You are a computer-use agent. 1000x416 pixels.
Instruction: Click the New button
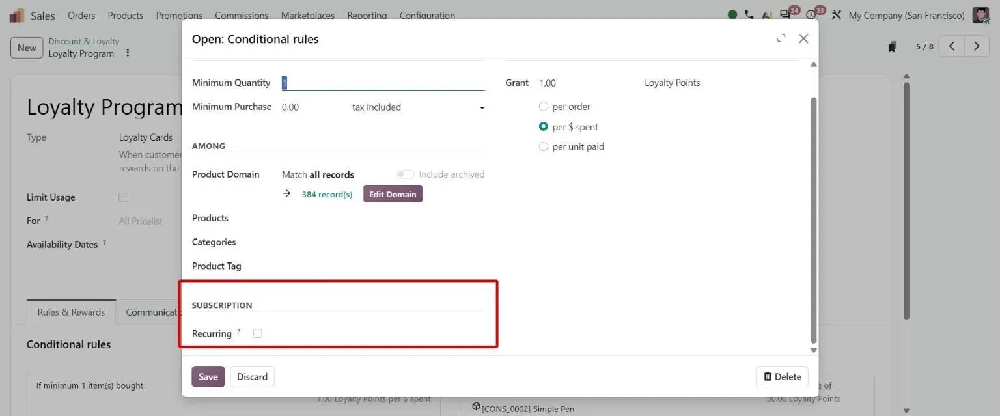pyautogui.click(x=27, y=48)
